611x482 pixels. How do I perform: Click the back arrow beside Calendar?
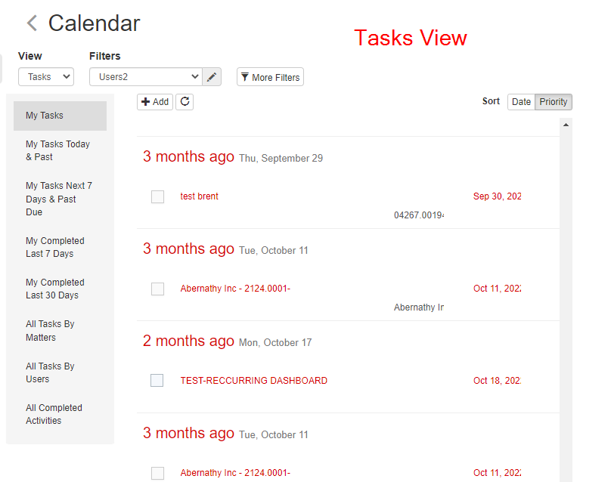32,23
